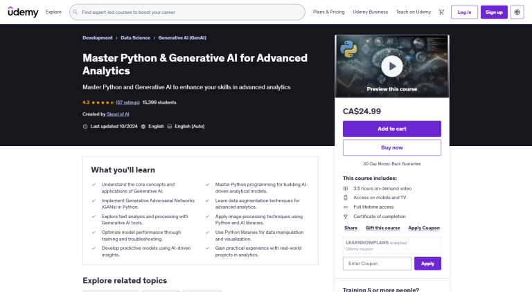Open Plans & Pricing

pyautogui.click(x=328, y=12)
